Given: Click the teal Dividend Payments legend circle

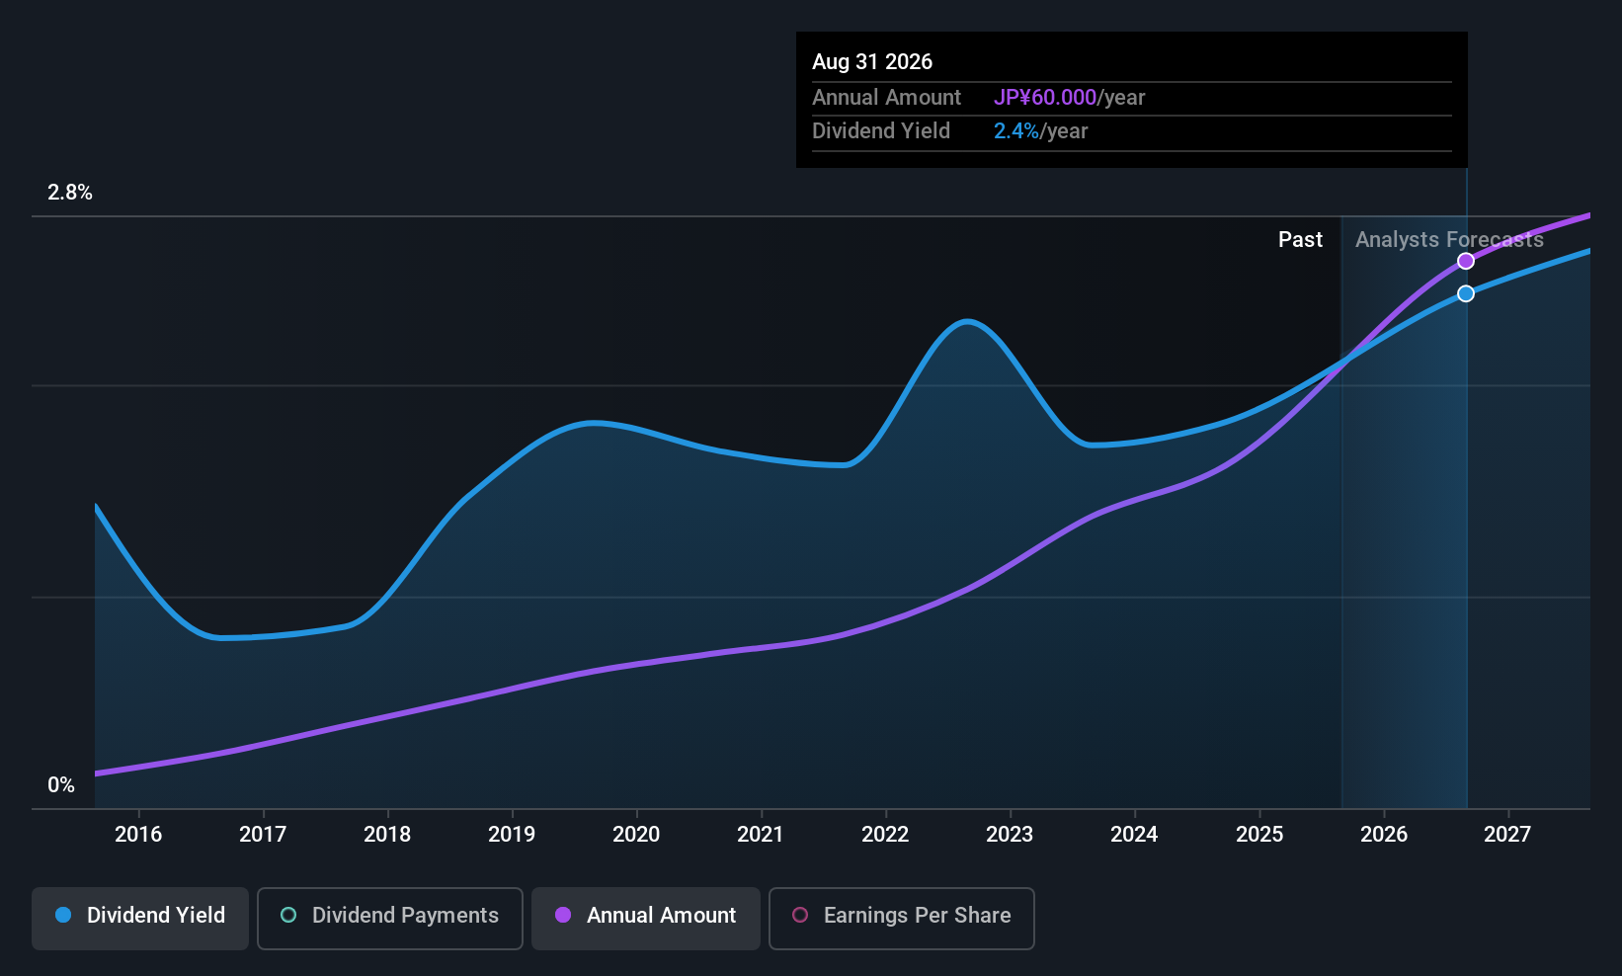Looking at the screenshot, I should coord(288,916).
